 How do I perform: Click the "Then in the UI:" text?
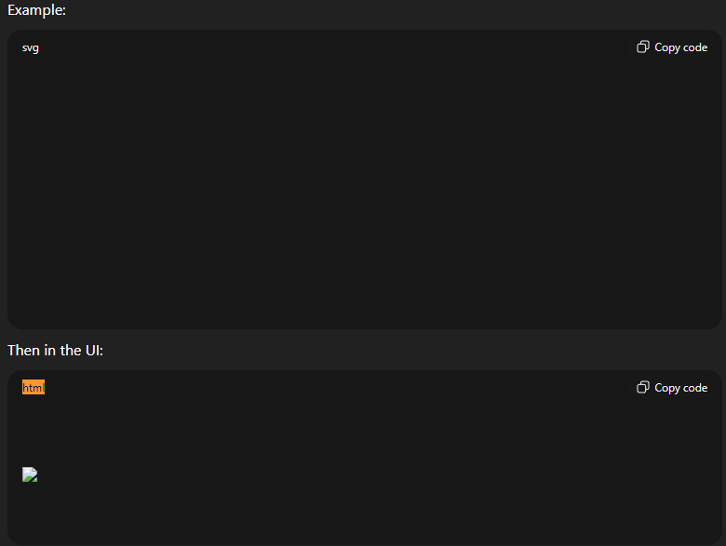click(61, 351)
